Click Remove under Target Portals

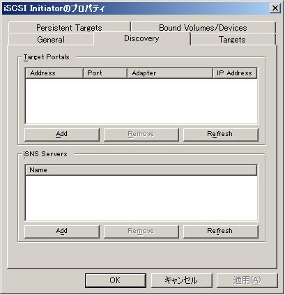141,135
